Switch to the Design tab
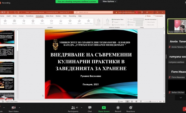186x113 pixels. tap(21, 16)
